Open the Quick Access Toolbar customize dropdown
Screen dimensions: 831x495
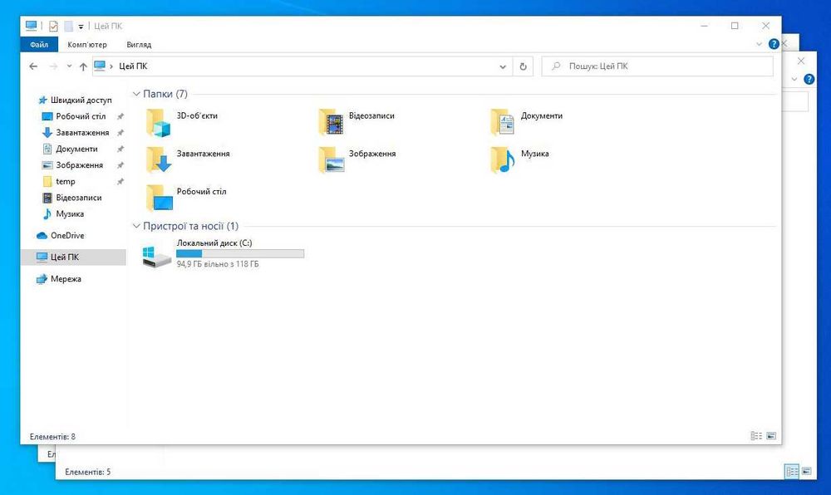click(x=81, y=27)
